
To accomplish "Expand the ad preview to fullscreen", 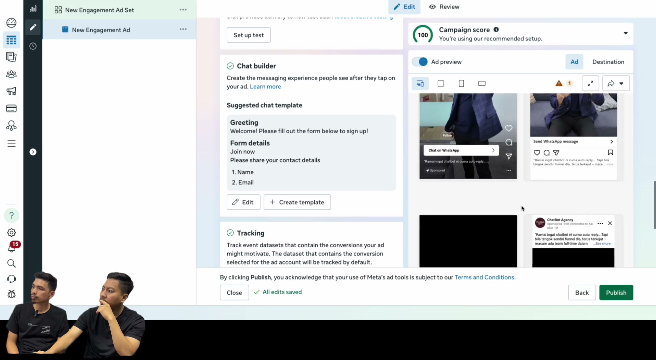I will click(x=590, y=83).
